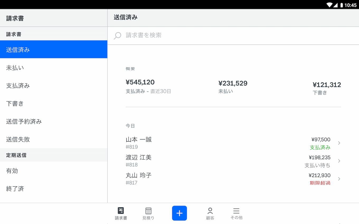Image resolution: width=359 pixels, height=224 pixels.
Task: Show 終了済 recurring invoices
Action: coord(15,189)
